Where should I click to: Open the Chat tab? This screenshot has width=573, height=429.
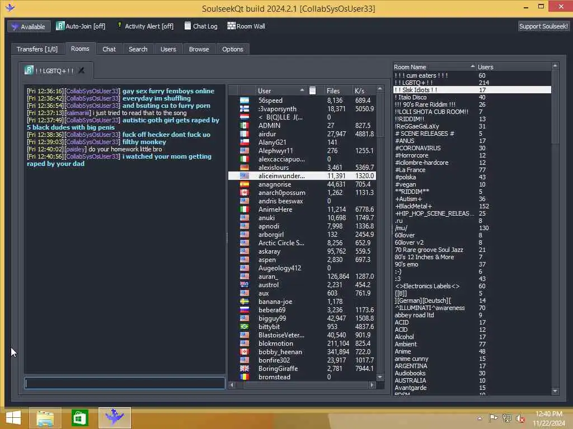click(x=109, y=49)
